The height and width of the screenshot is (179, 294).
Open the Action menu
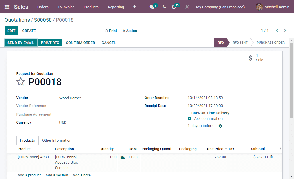pyautogui.click(x=129, y=31)
